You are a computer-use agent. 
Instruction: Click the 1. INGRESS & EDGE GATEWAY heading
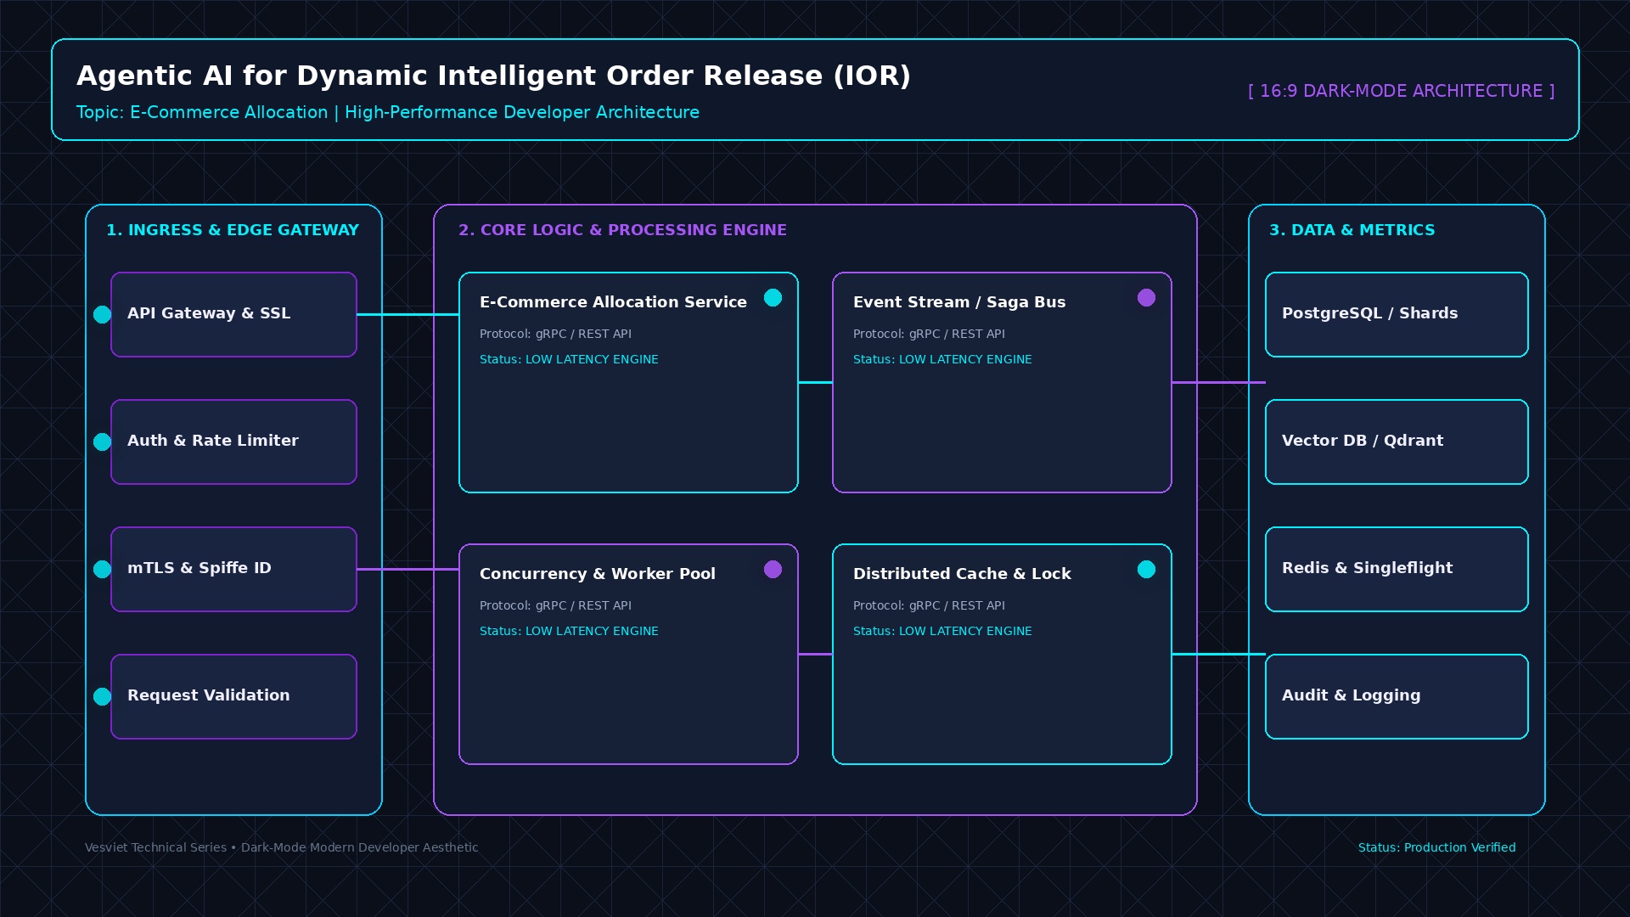click(233, 230)
